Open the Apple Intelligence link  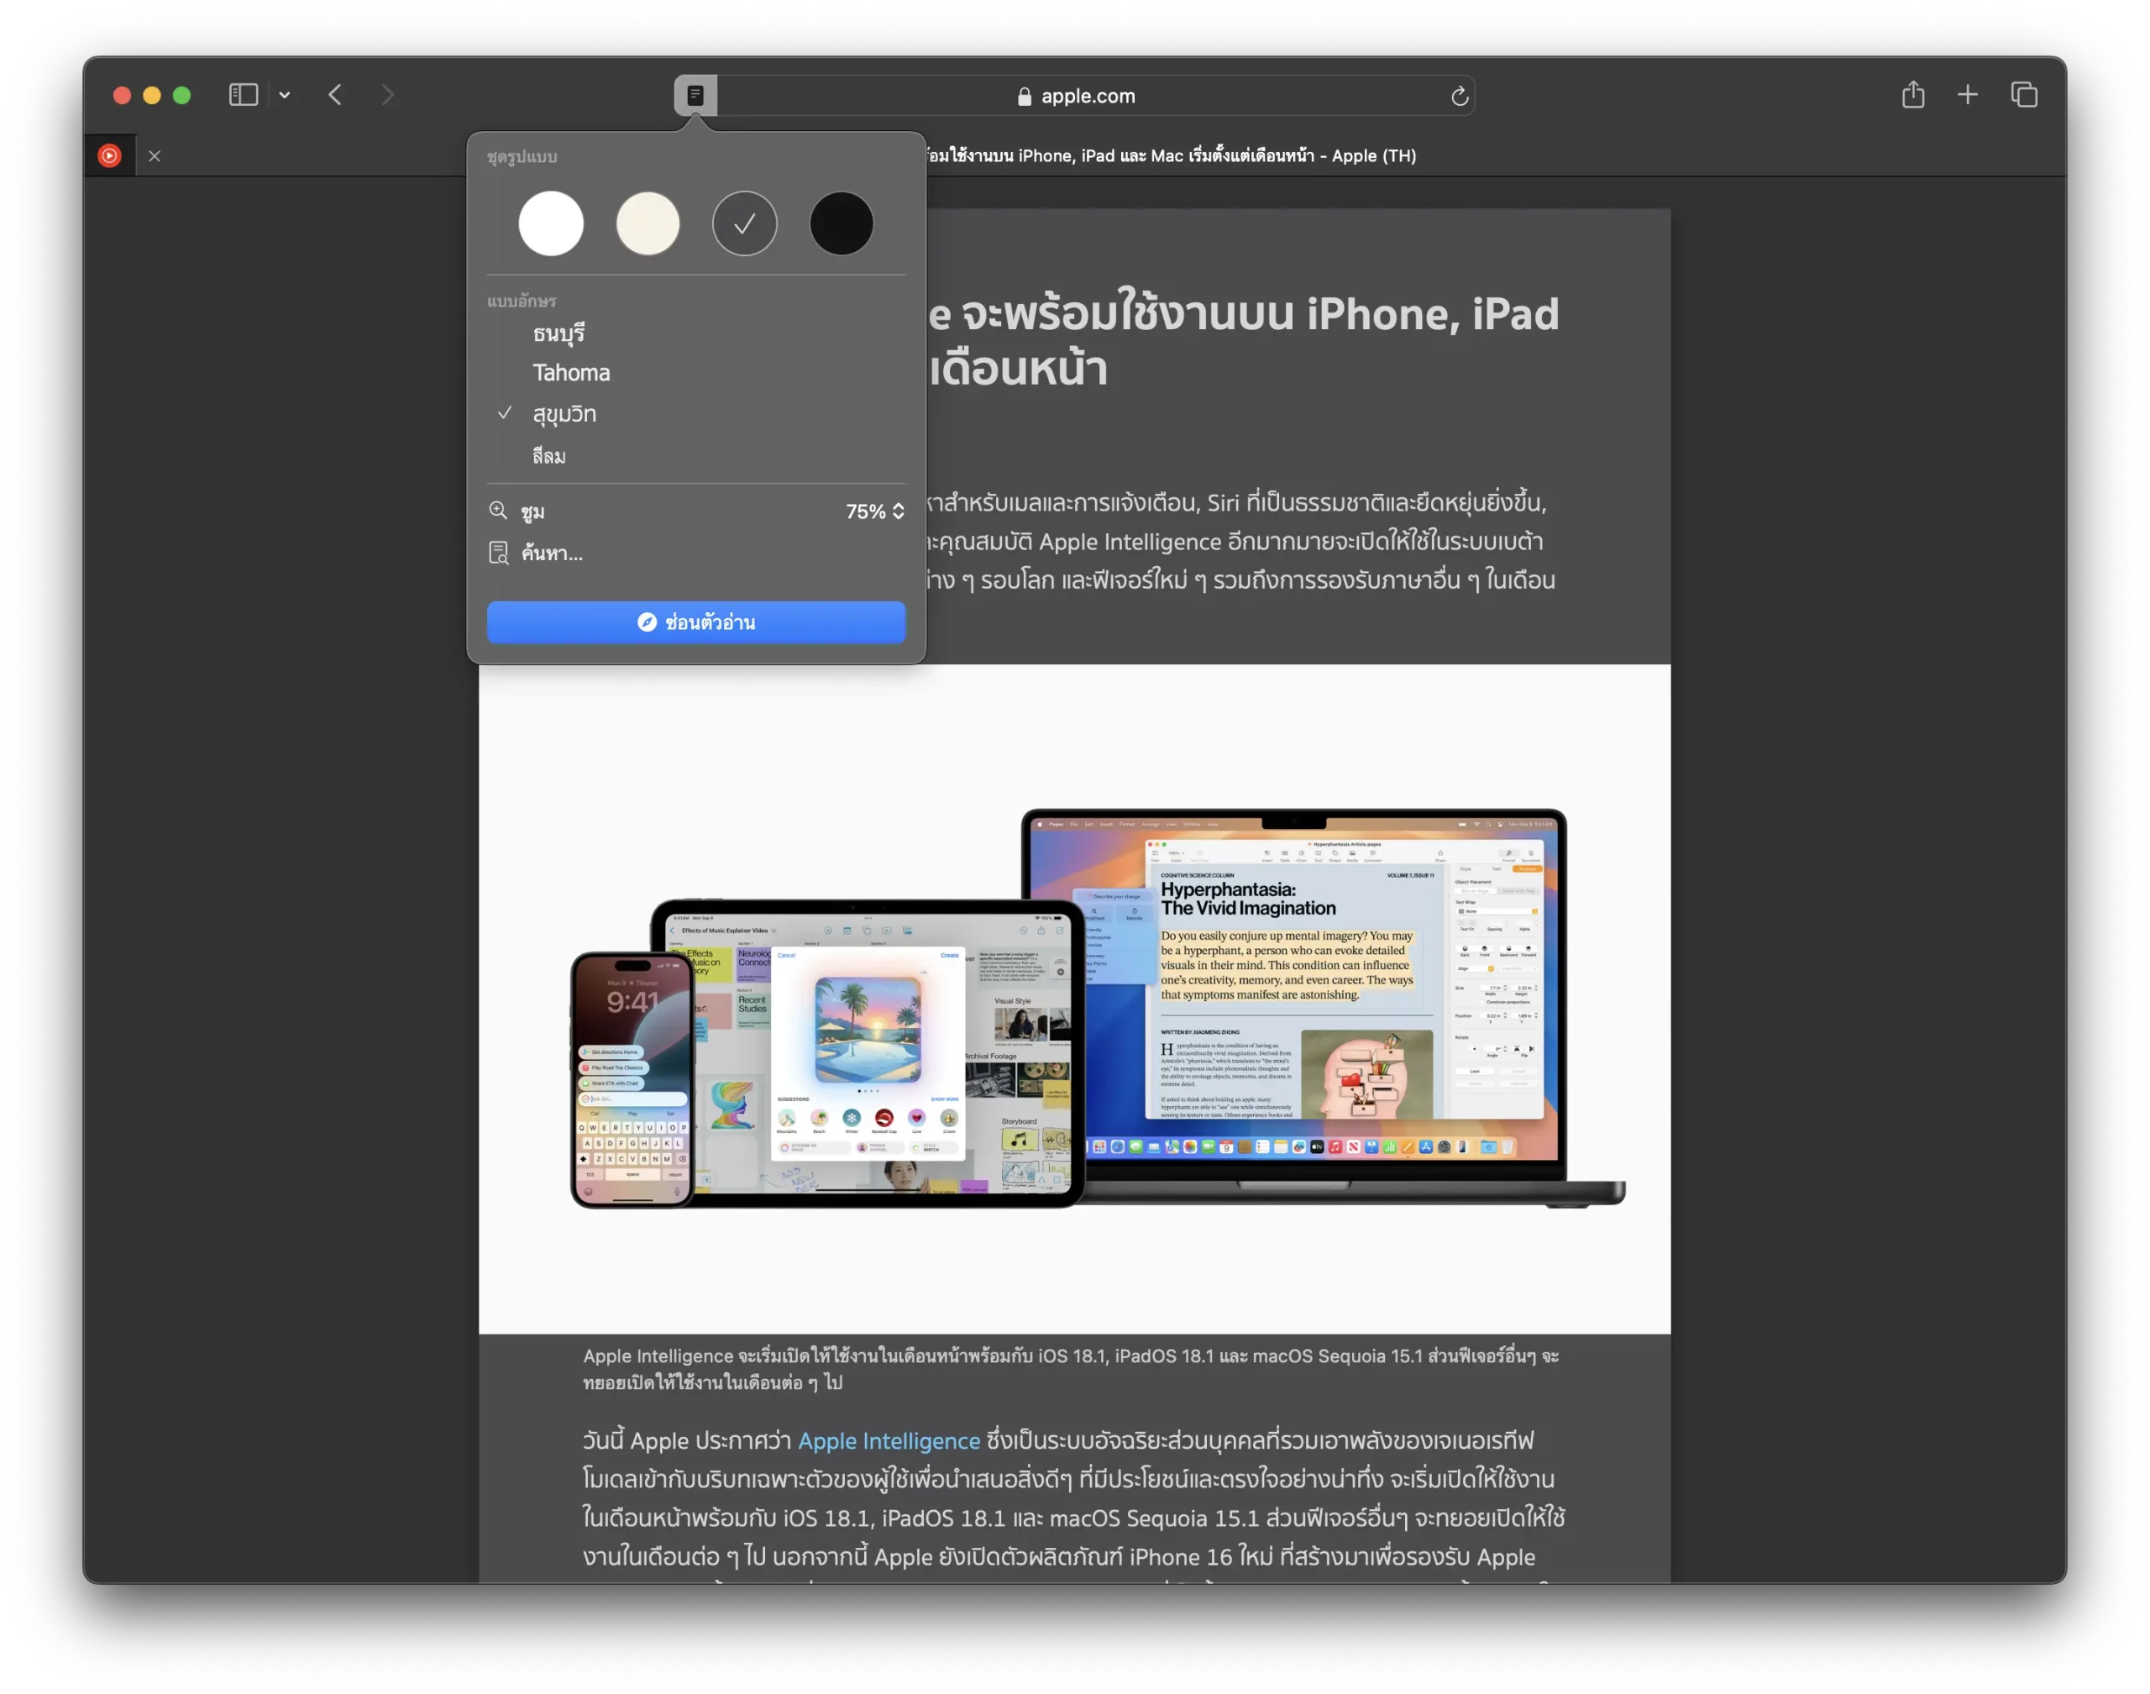coord(889,1440)
